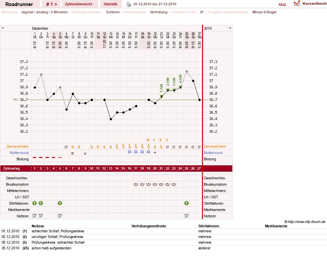Viewport: 327px width, 259px height.
Task: Click the 'Minus-8-Regel' value
Action: (x=264, y=12)
